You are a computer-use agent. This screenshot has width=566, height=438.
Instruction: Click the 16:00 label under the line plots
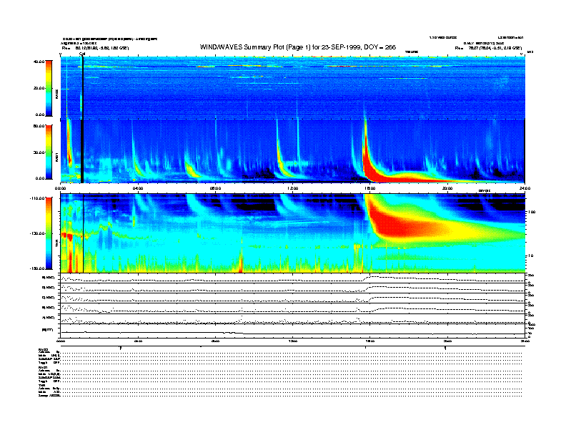pyautogui.click(x=370, y=341)
